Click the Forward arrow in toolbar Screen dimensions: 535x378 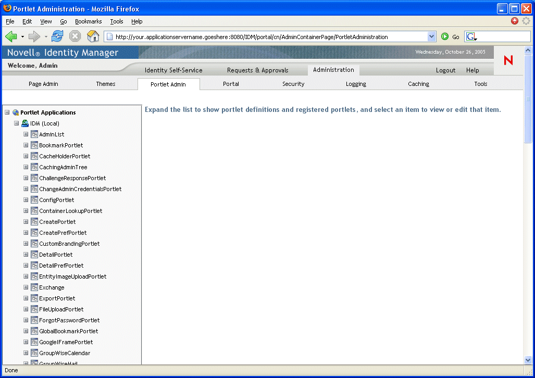(x=34, y=36)
